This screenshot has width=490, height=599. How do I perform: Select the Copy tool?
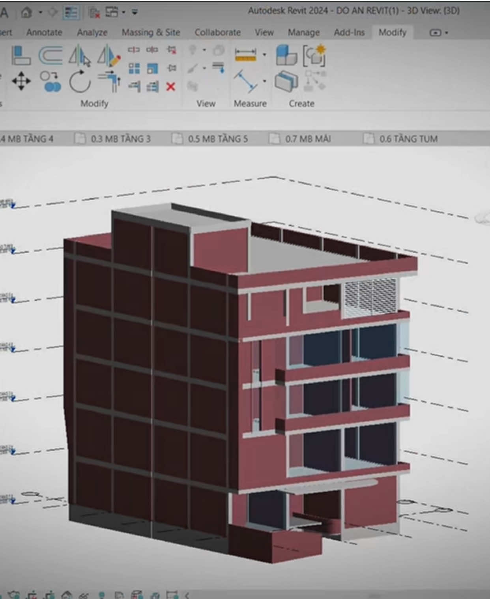click(50, 82)
